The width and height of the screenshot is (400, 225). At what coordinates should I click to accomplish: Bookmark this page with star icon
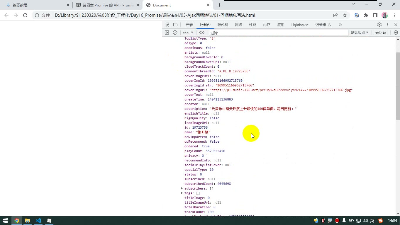pyautogui.click(x=345, y=15)
